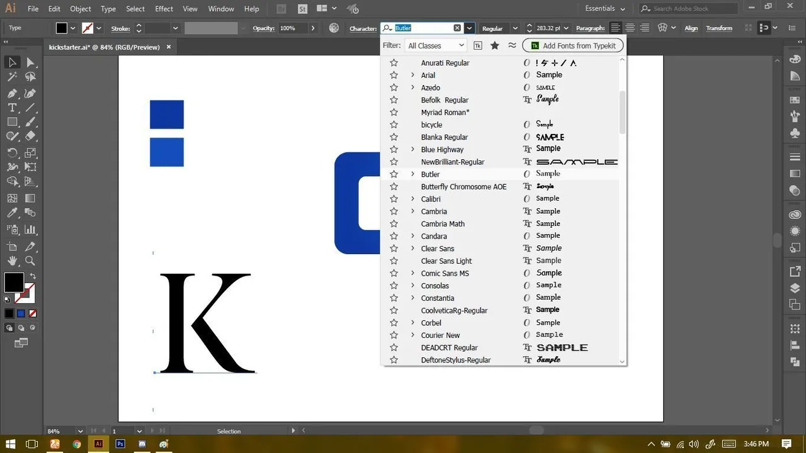The width and height of the screenshot is (806, 453).
Task: Select the Type tool
Action: click(12, 108)
